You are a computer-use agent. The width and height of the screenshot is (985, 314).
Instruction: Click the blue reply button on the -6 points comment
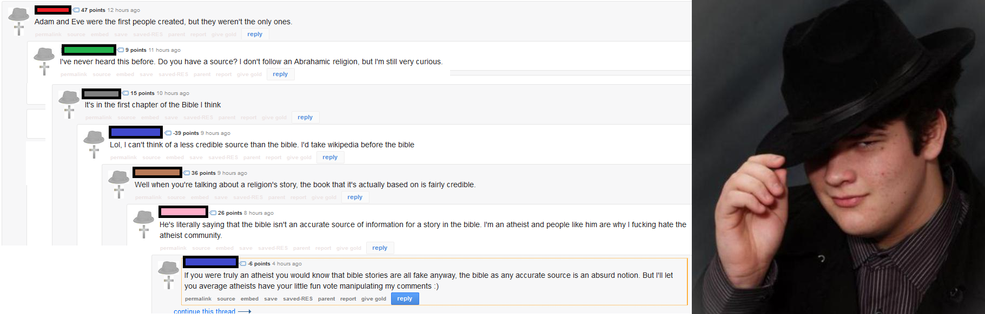click(x=405, y=299)
